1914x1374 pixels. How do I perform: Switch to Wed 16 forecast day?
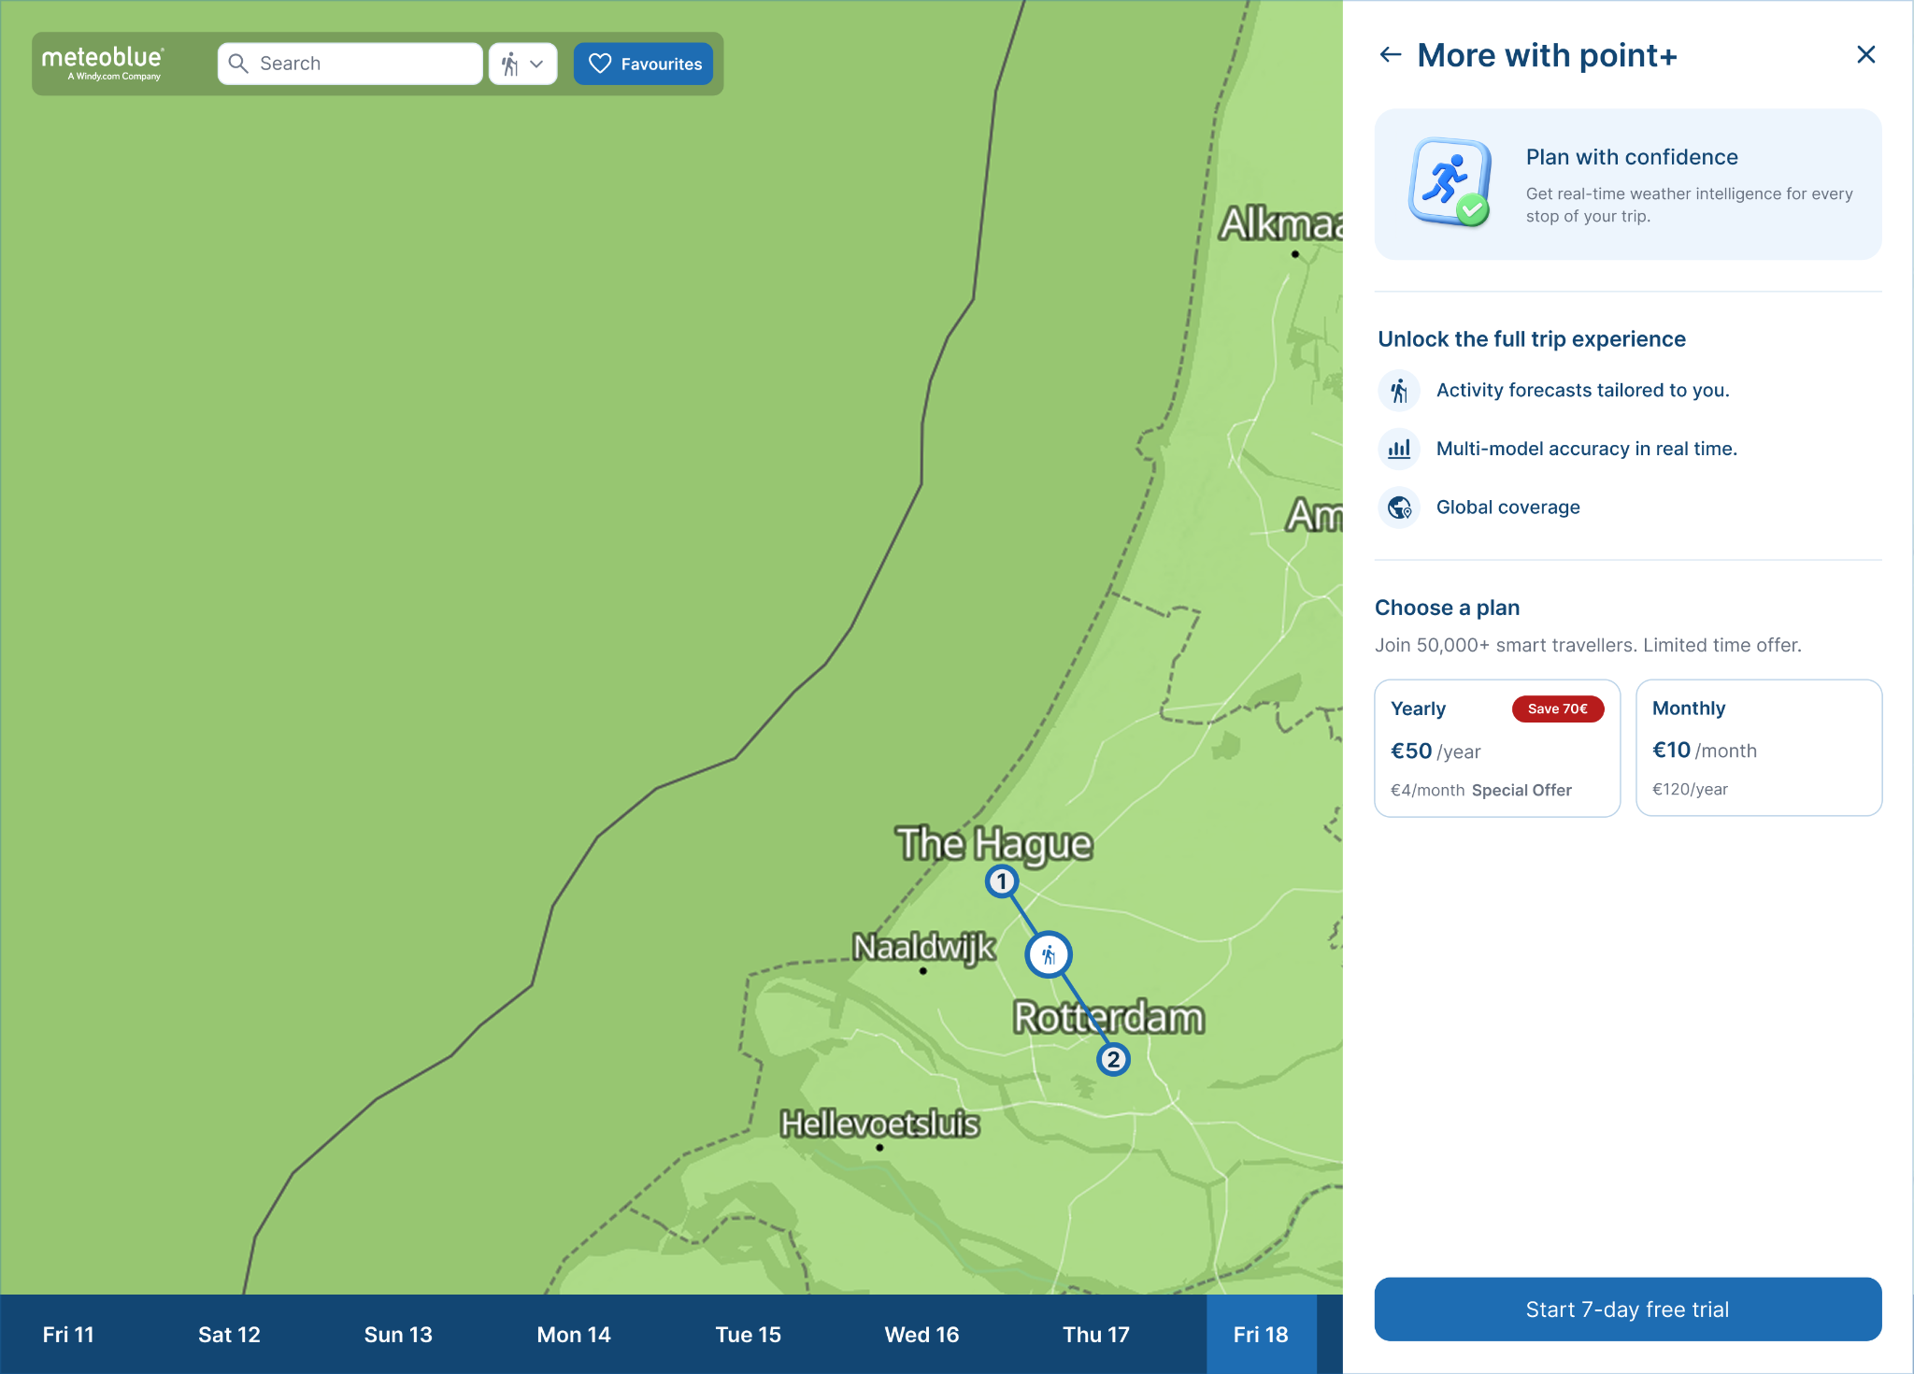[922, 1335]
